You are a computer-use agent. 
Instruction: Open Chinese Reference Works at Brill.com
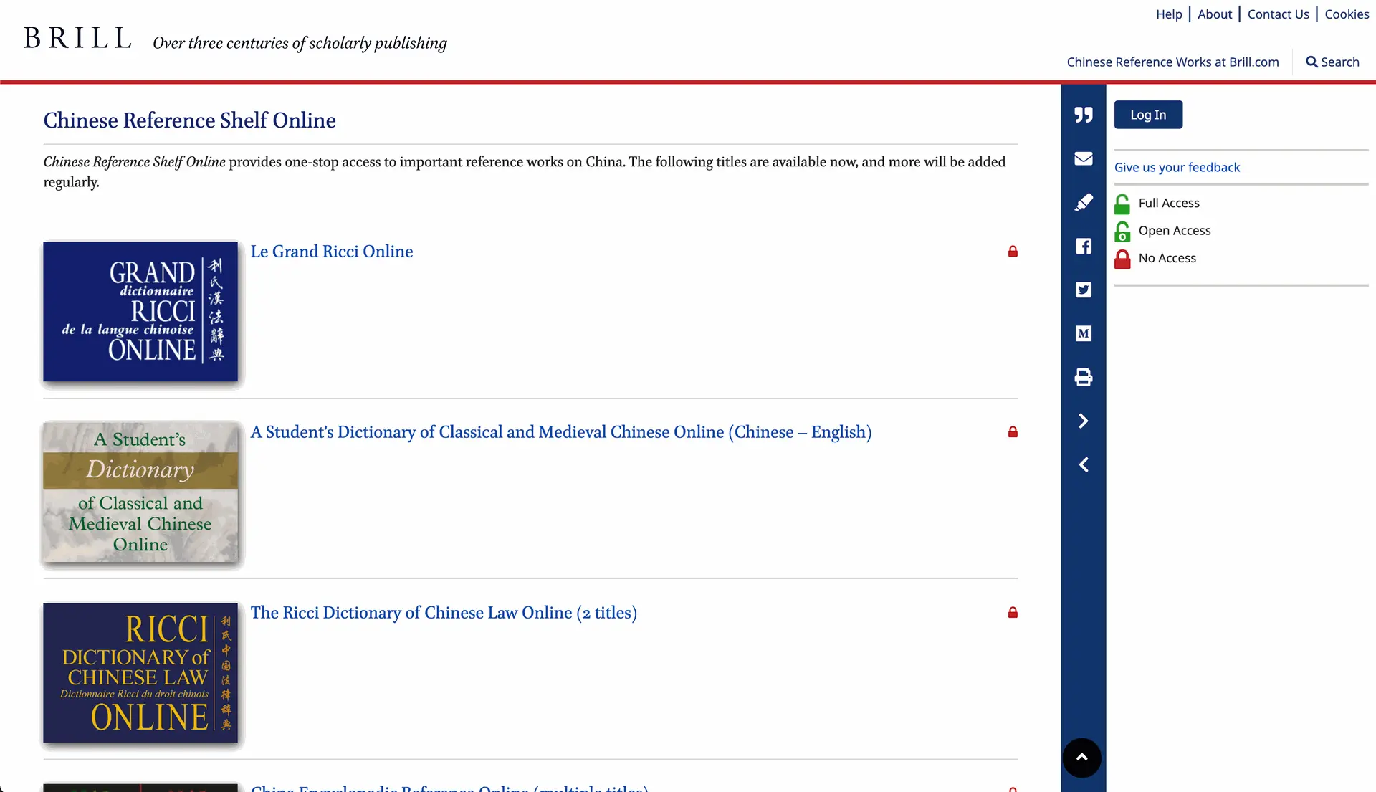click(x=1172, y=62)
